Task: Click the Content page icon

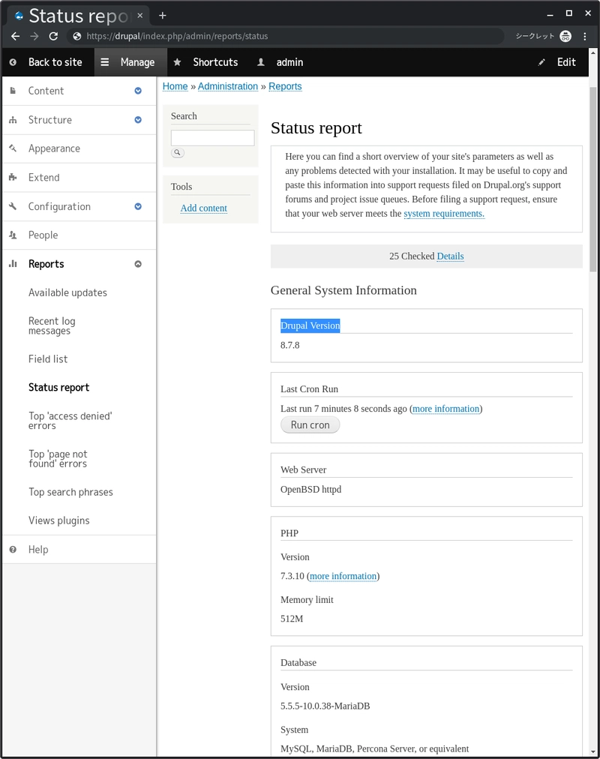Action: point(13,91)
